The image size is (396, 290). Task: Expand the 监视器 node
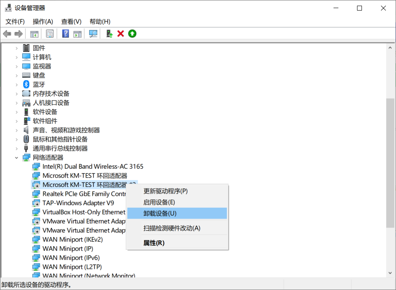tap(17, 67)
